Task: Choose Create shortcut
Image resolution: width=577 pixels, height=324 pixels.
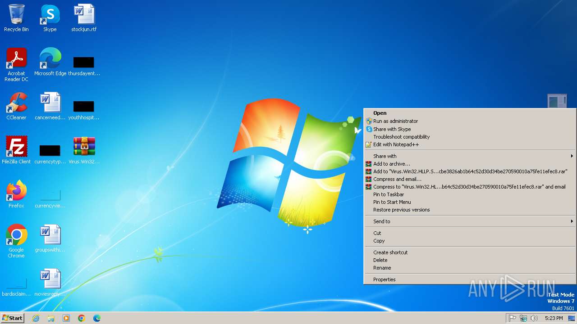Action: click(470, 252)
